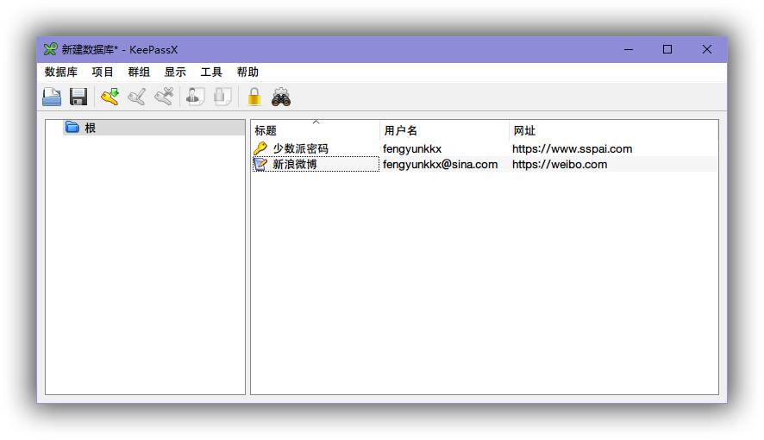Lock the workspace with padlock icon

click(x=254, y=97)
